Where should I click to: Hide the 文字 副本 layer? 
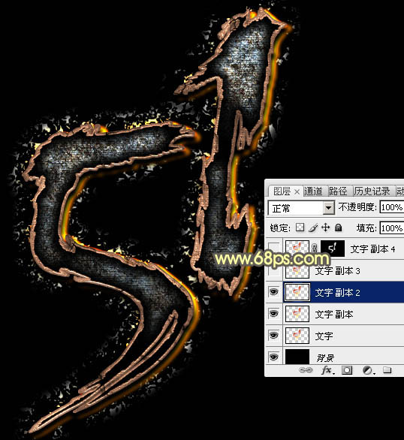point(274,314)
